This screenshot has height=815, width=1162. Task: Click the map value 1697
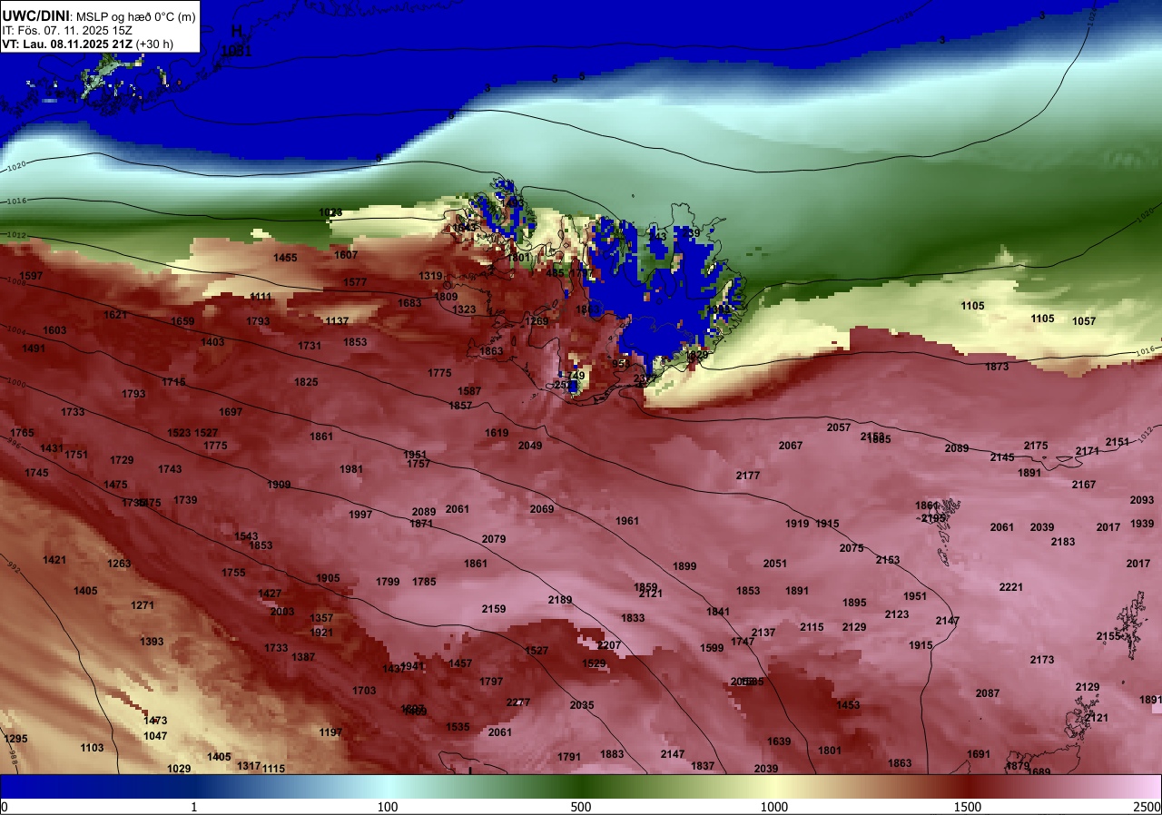pos(231,412)
